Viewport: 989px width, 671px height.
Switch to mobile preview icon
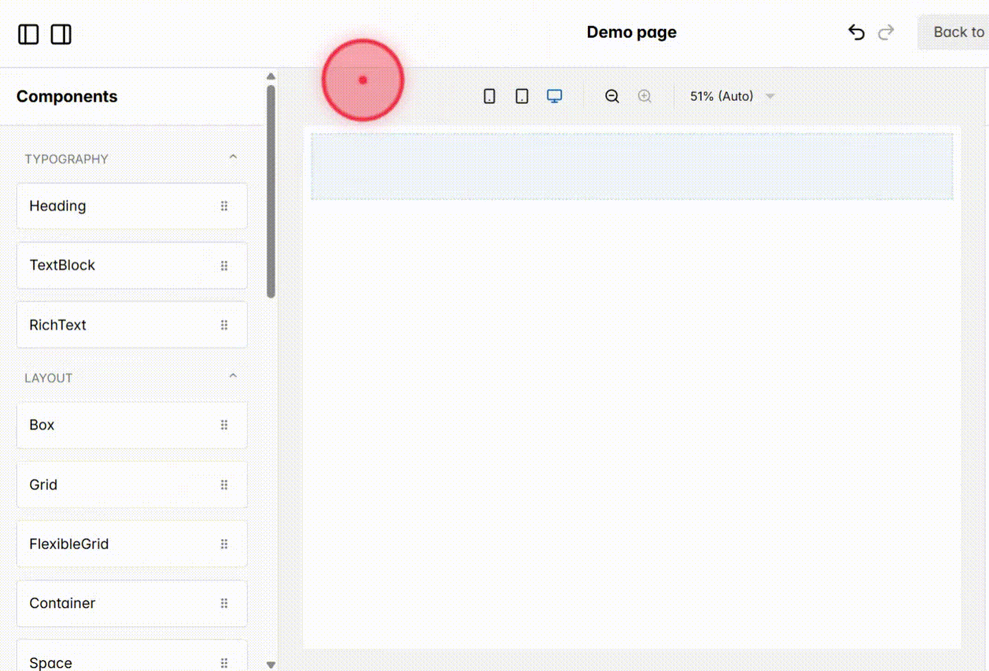489,96
